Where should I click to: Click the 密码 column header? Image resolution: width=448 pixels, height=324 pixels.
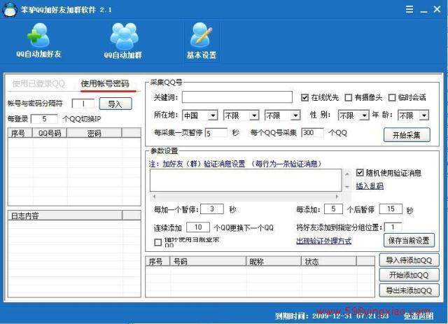[x=94, y=133]
